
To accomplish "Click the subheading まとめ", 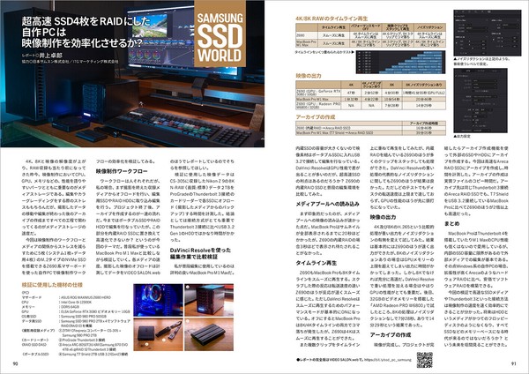I will [451, 224].
